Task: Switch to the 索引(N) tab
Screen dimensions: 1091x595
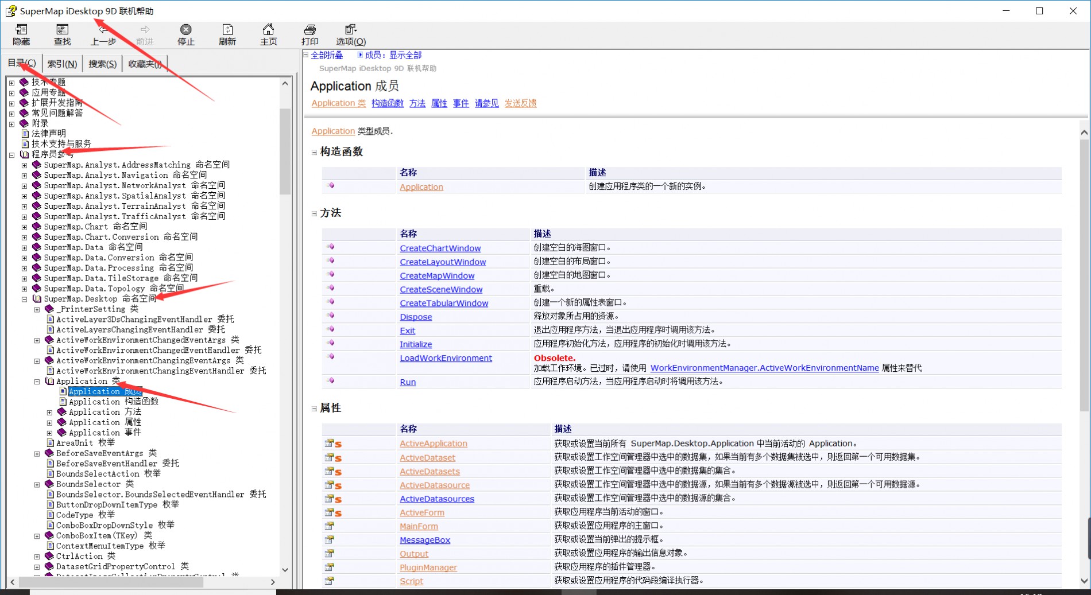Action: click(62, 64)
